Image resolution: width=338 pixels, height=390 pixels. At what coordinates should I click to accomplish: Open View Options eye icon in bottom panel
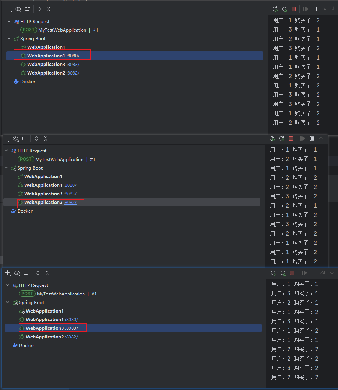pyautogui.click(x=17, y=273)
